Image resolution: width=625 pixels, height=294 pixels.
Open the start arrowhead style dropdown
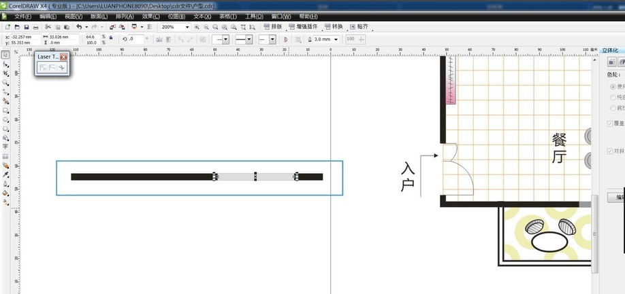[225, 39]
